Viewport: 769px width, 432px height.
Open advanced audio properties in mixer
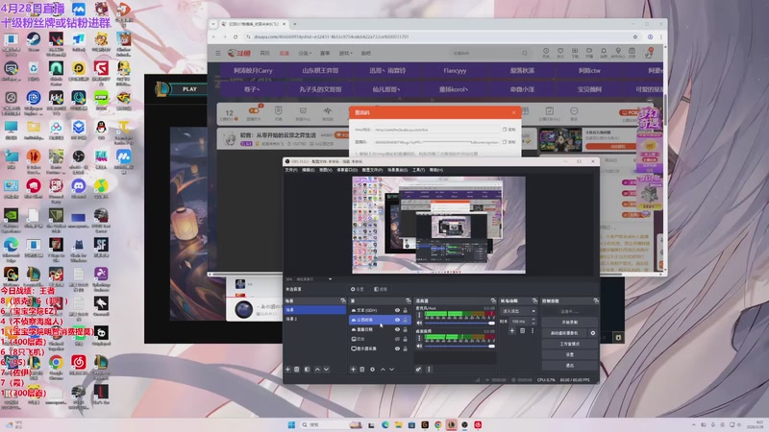coord(418,370)
